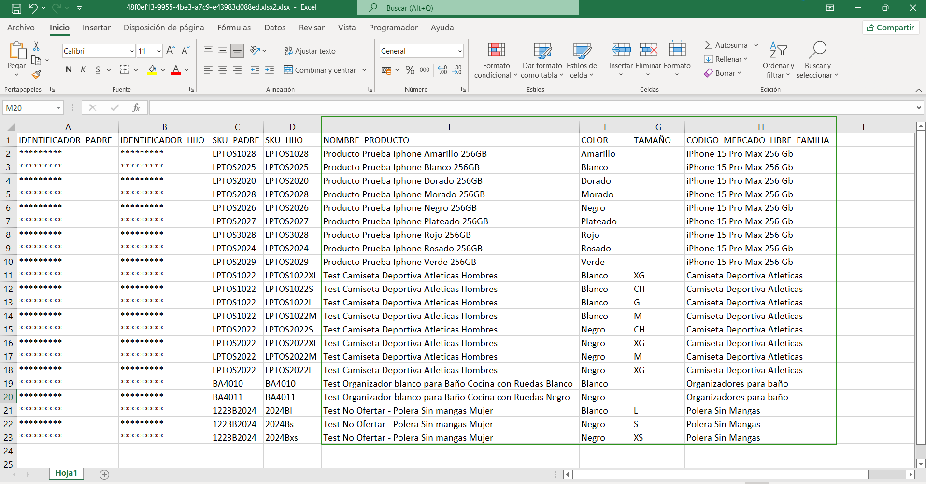Open Estilos de celda
This screenshot has height=484, width=926.
pos(582,60)
